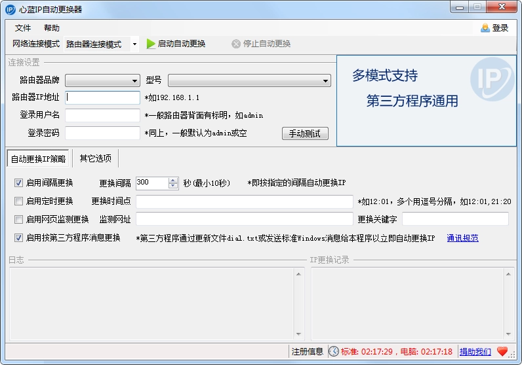Focus the 登录密码 input field

click(102, 133)
